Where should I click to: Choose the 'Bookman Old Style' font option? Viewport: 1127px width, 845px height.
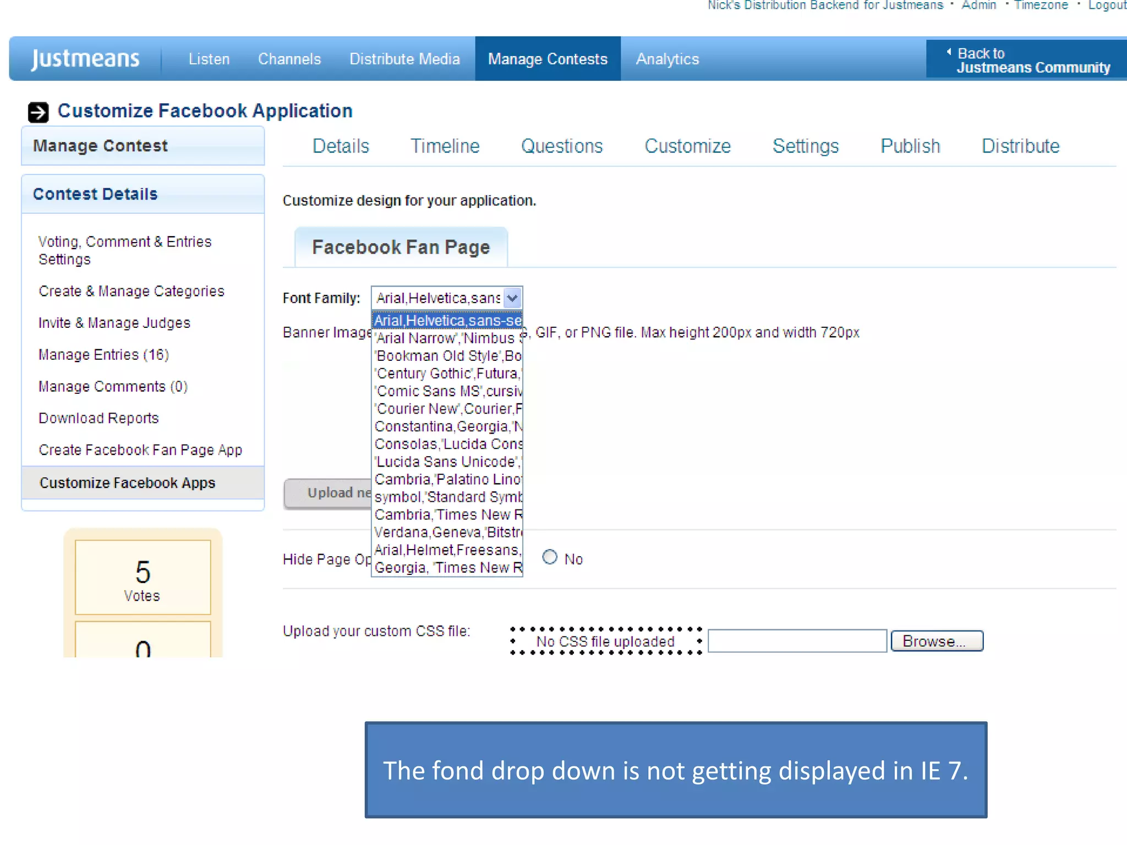[x=447, y=356]
